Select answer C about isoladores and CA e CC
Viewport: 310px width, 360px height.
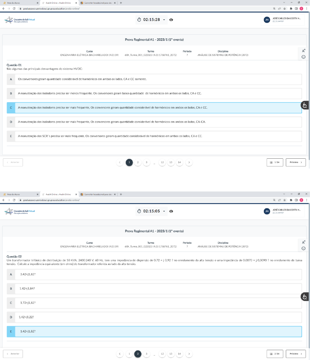point(154,108)
